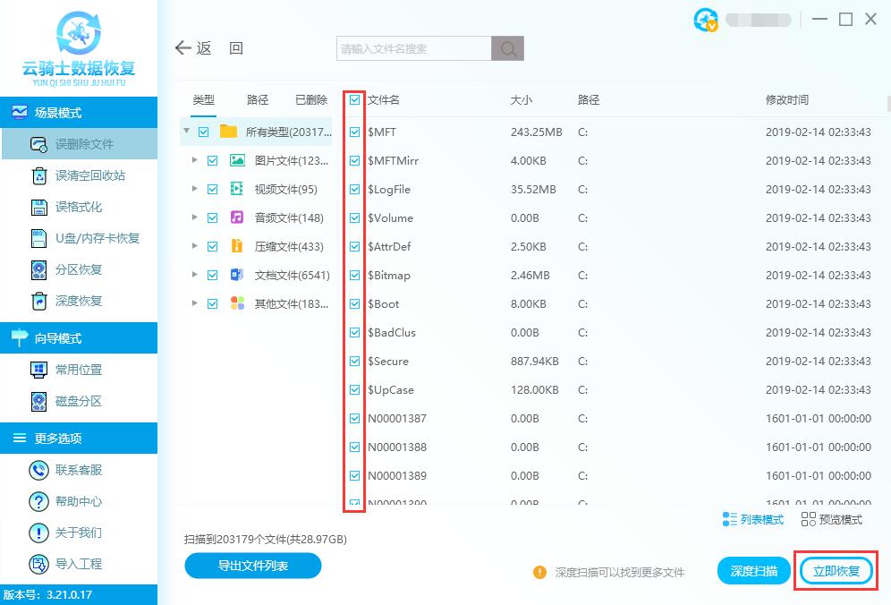Select the 音频文件 music type icon
The width and height of the screenshot is (891, 605).
237,217
